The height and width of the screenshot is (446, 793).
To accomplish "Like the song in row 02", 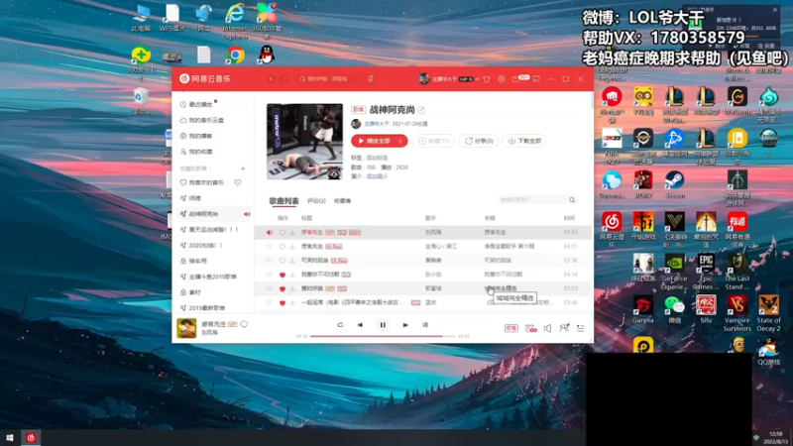I will click(283, 246).
